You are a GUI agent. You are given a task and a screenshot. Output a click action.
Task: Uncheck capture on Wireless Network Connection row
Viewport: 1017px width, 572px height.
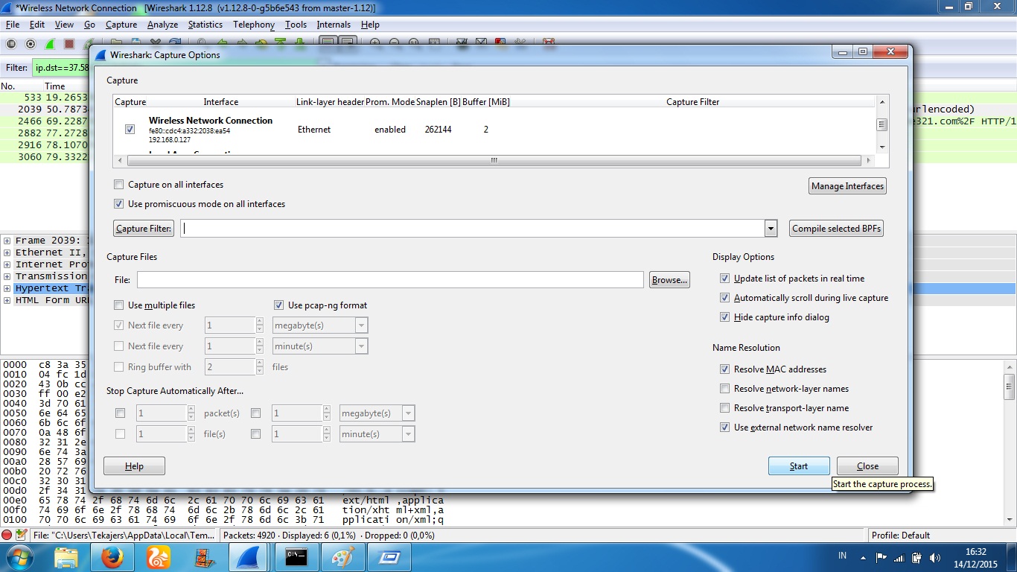click(130, 129)
